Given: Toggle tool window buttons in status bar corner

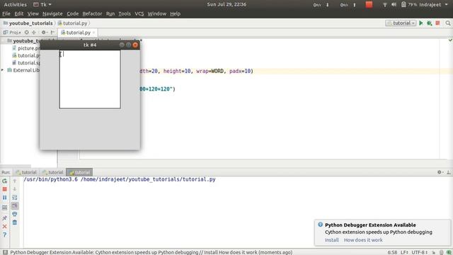Looking at the screenshot, I should (5, 252).
